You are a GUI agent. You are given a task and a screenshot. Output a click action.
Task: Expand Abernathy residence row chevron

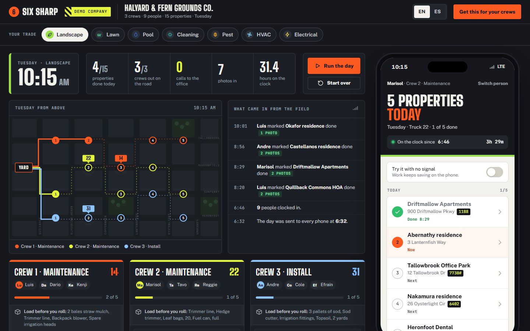(x=500, y=242)
